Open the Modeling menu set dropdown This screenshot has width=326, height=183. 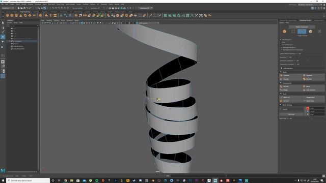[8, 8]
